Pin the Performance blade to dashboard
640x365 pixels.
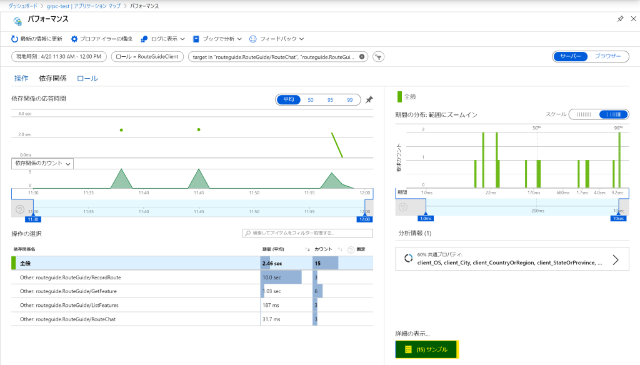[620, 19]
